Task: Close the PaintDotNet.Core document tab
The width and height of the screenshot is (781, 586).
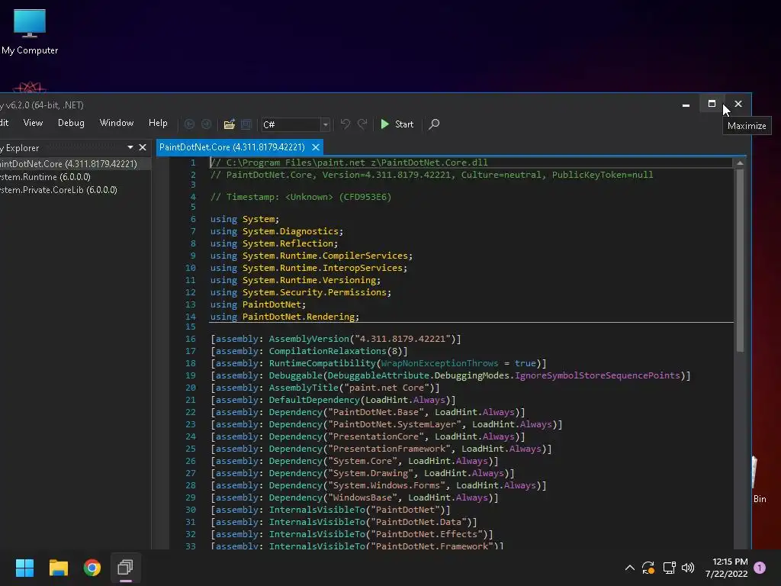Action: [x=315, y=147]
